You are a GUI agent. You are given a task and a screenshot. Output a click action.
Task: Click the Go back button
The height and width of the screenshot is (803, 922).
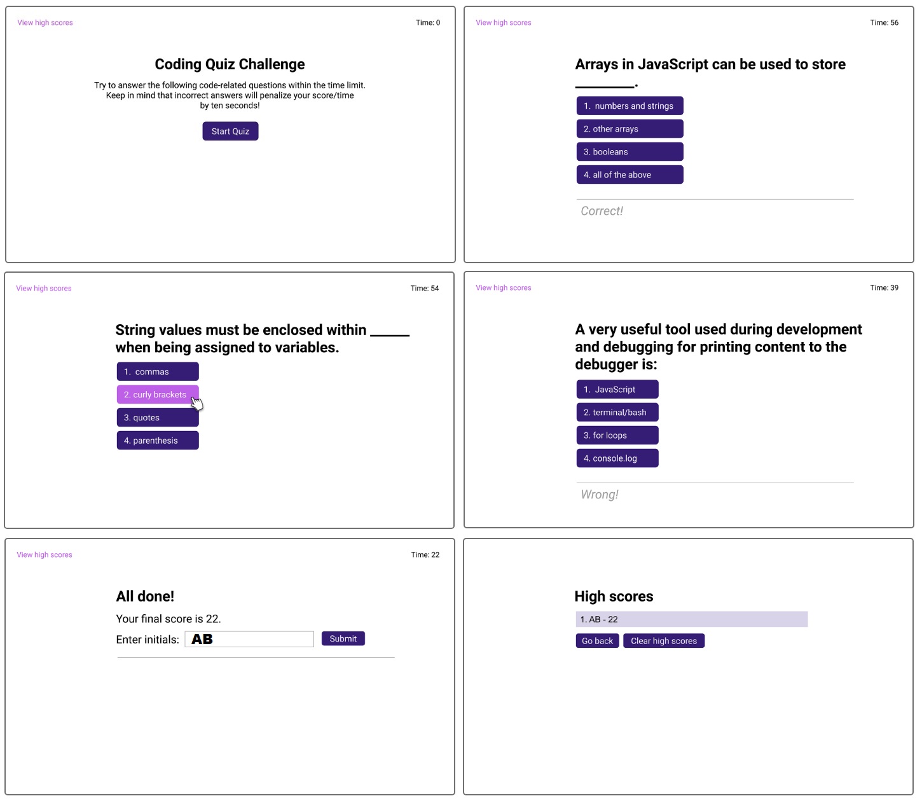click(x=597, y=641)
